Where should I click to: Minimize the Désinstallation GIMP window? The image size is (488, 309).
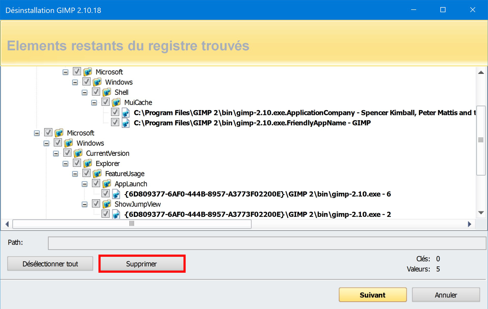[414, 10]
